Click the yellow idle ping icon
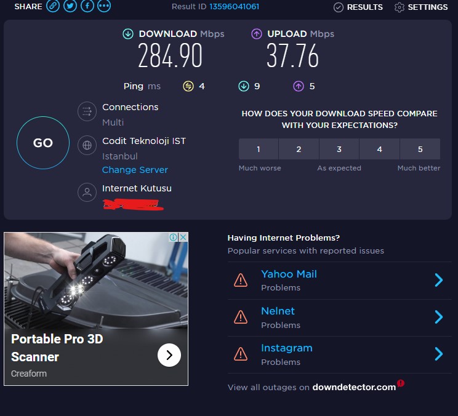 (188, 86)
